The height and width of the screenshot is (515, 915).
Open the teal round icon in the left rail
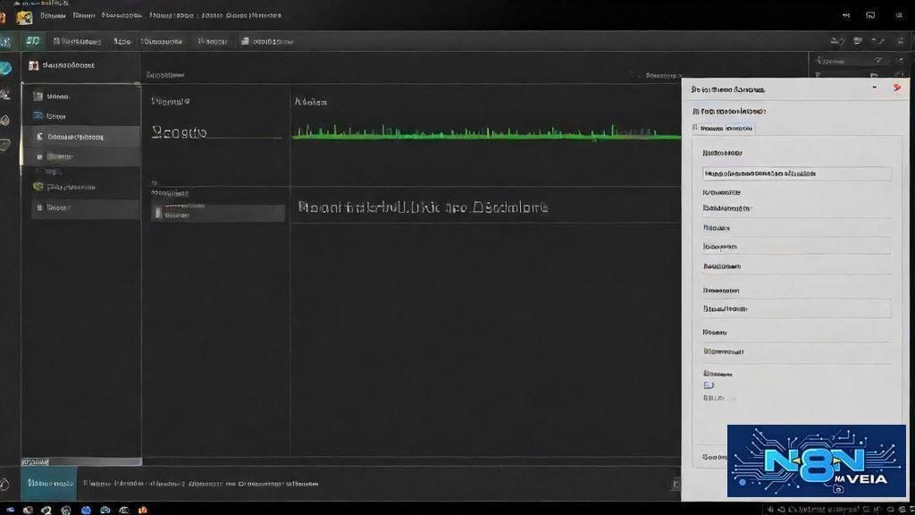point(6,68)
